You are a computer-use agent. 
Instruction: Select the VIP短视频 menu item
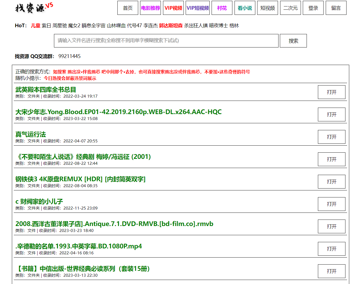click(x=198, y=8)
